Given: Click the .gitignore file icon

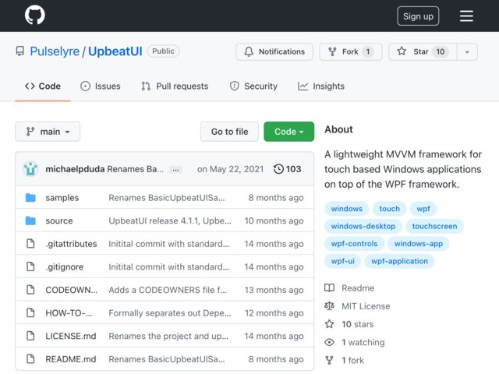Looking at the screenshot, I should point(30,266).
